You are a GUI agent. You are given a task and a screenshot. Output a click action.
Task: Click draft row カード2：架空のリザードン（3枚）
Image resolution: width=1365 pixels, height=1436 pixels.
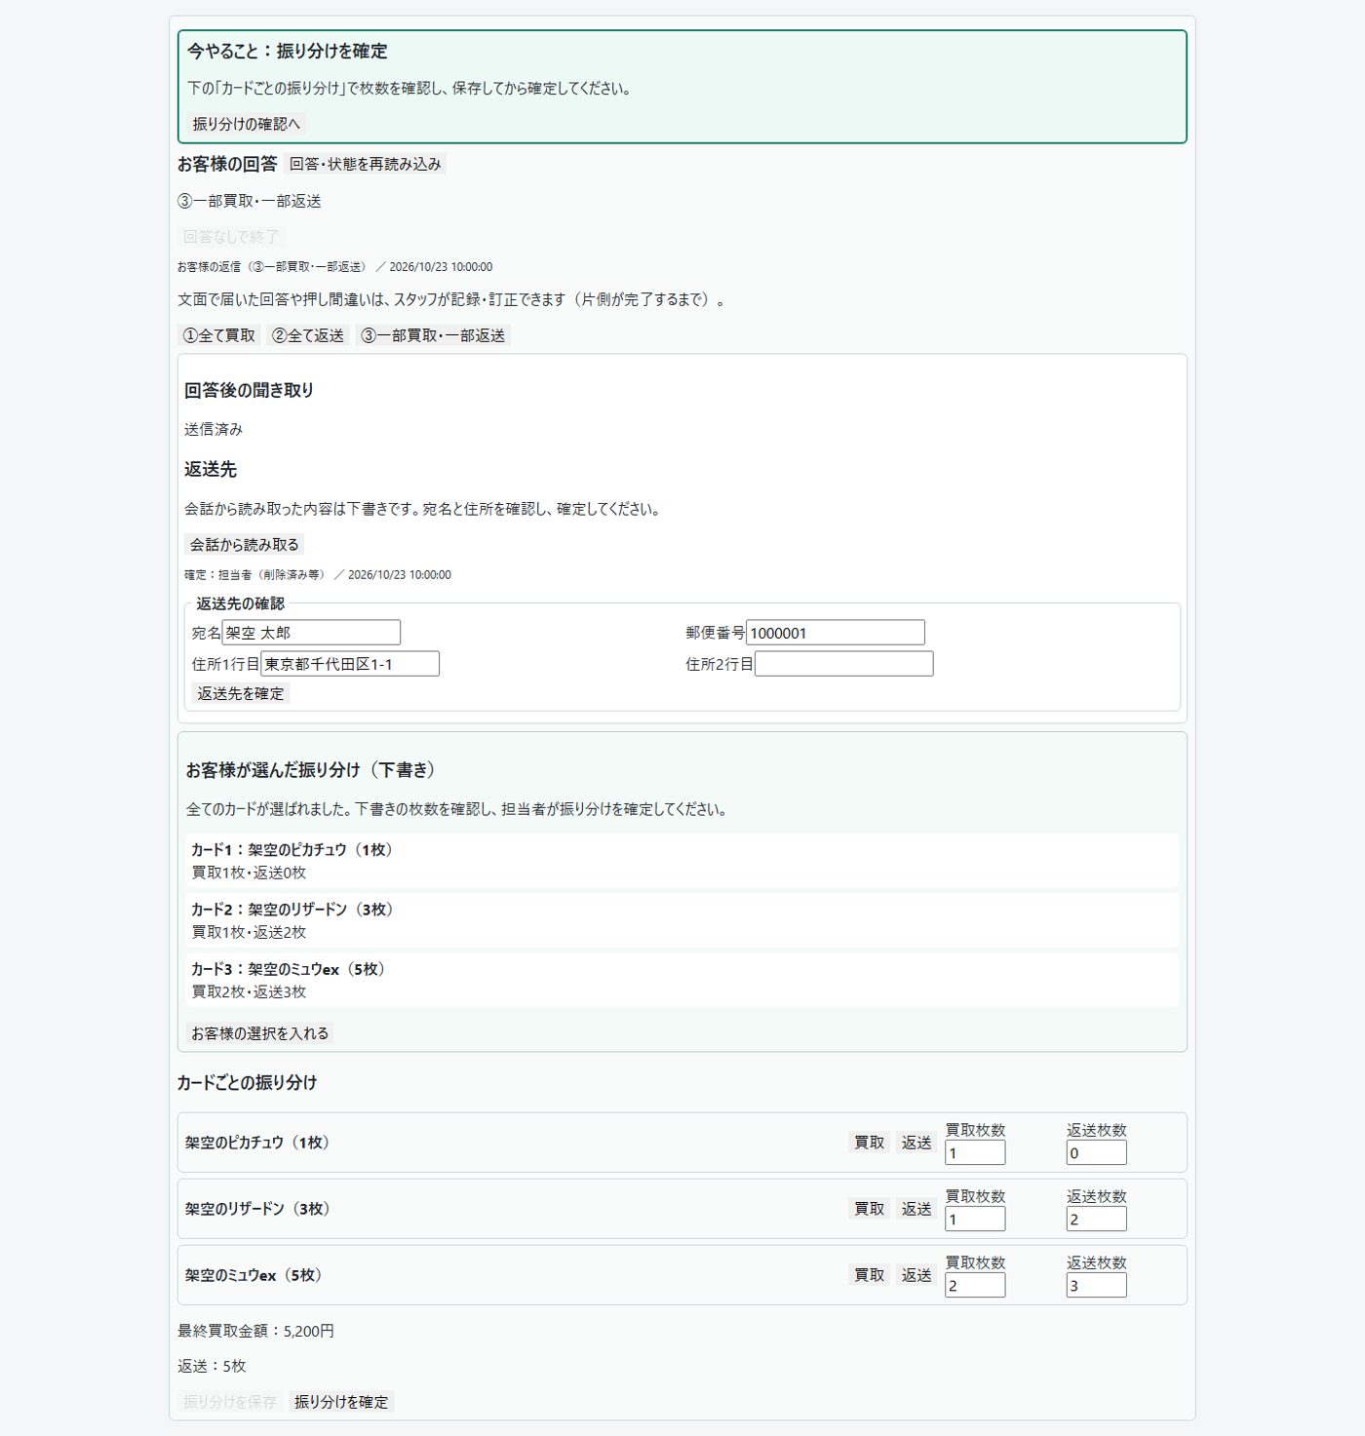(682, 920)
